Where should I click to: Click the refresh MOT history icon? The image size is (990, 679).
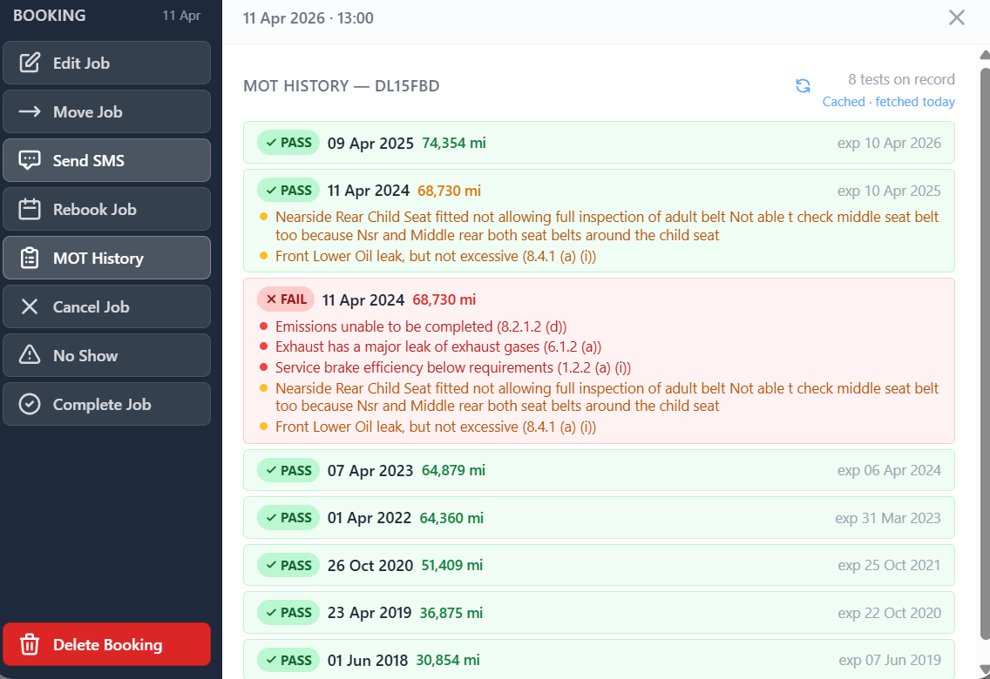click(803, 85)
